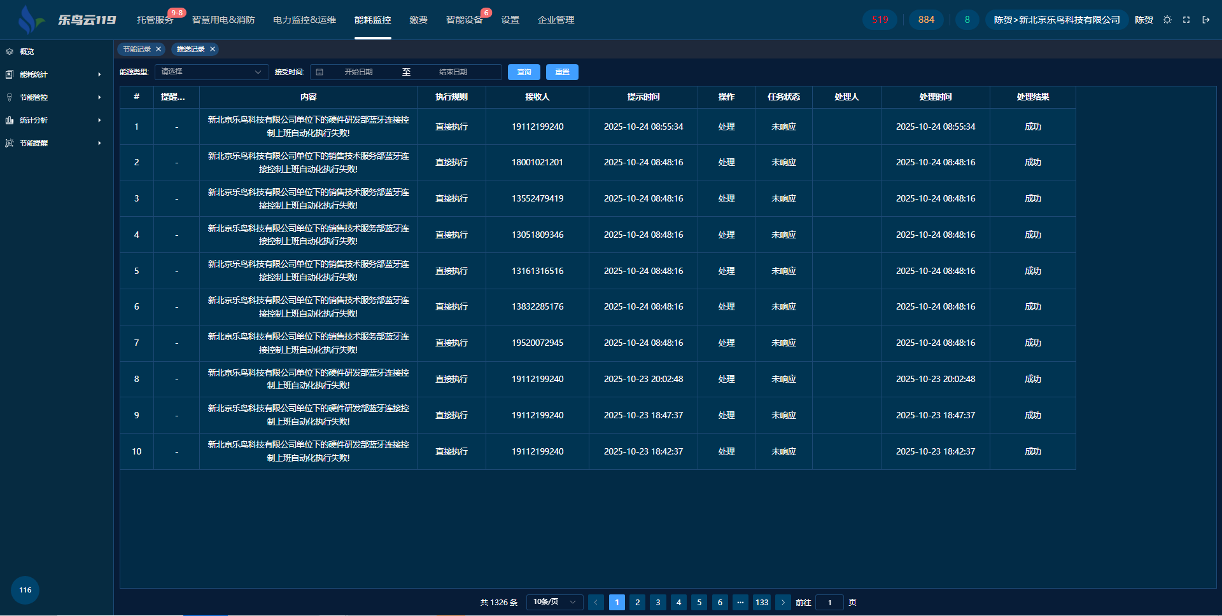1222x616 pixels.
Task: Close the 推送记录 tab
Action: (213, 49)
